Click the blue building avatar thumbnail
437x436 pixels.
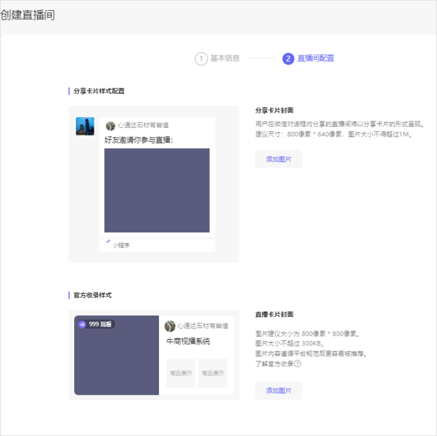[85, 126]
